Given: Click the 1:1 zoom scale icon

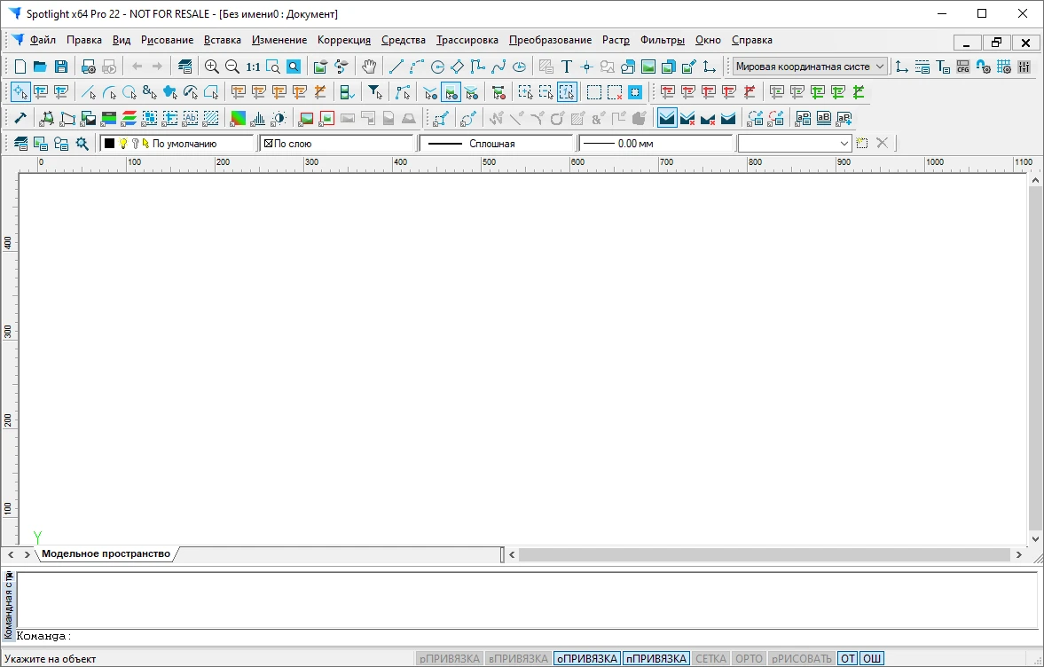Looking at the screenshot, I should click(x=253, y=67).
